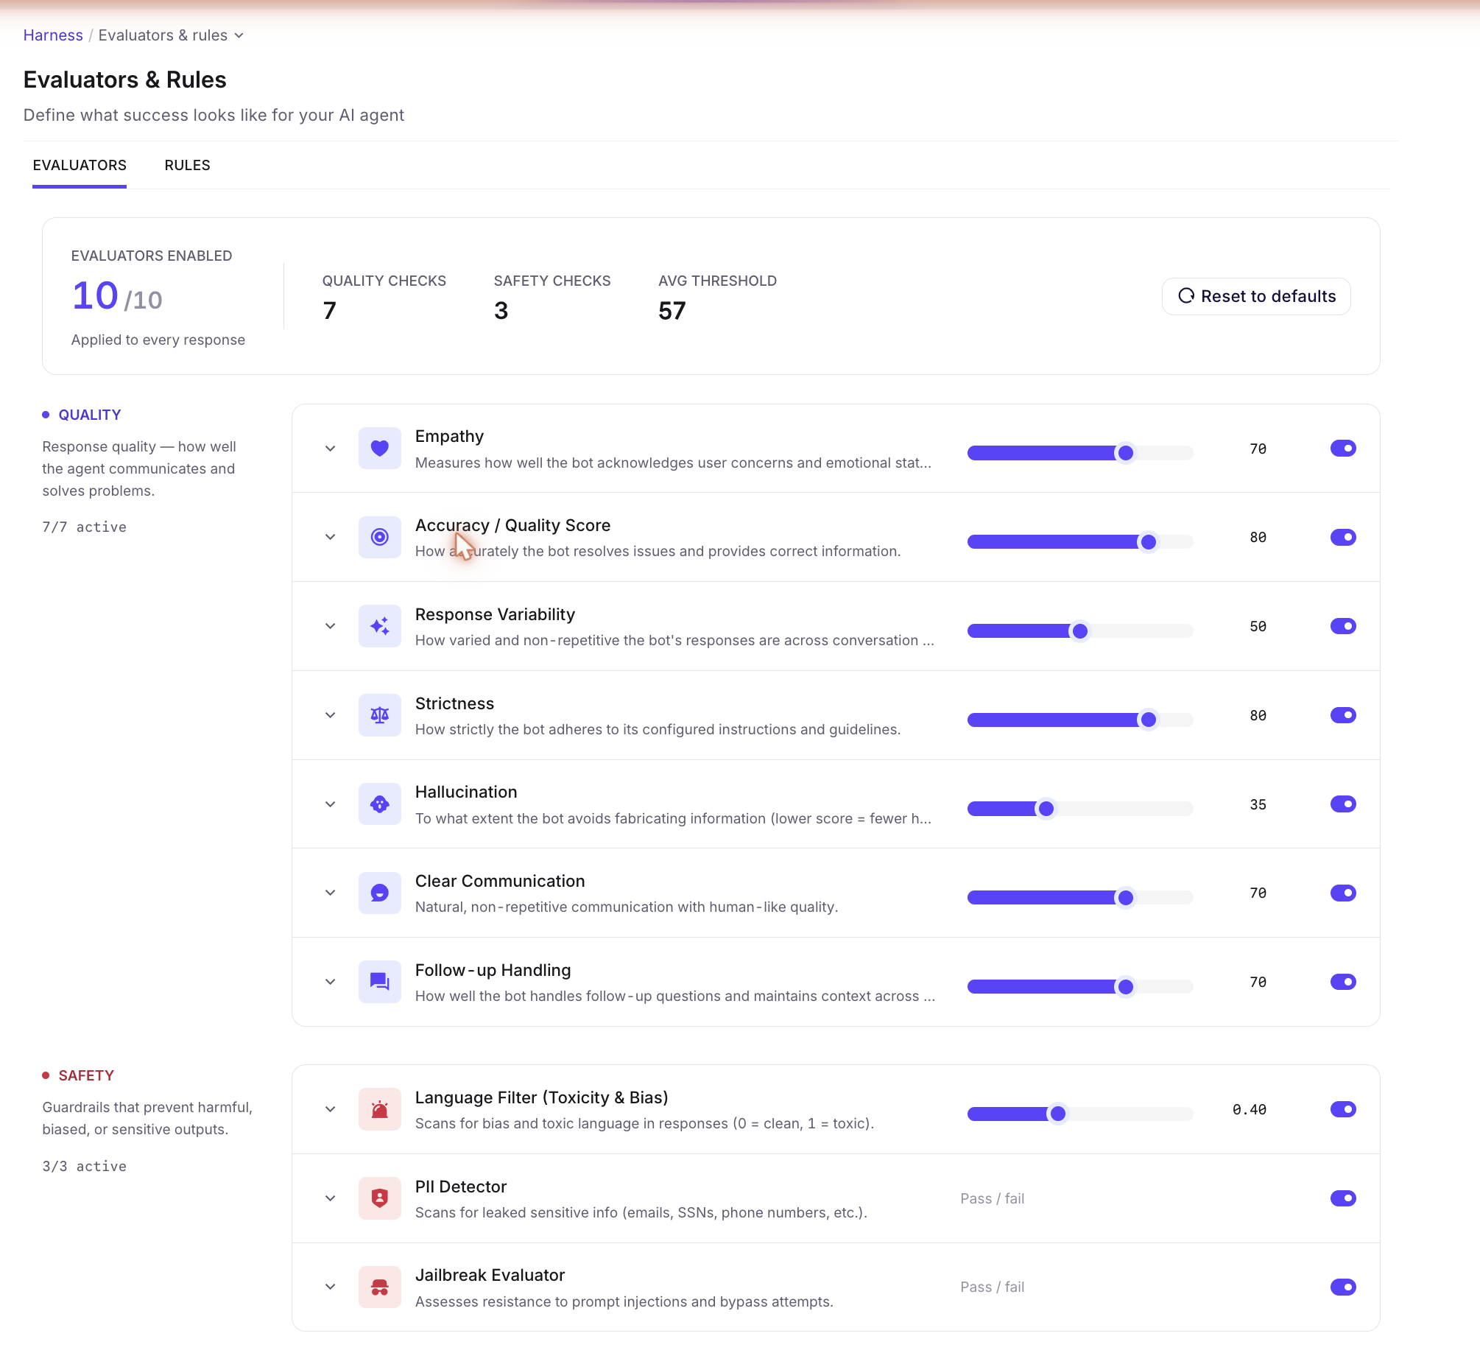Screen dimensions: 1480x1367
Task: Click the Response Variability threshold slider
Action: pyautogui.click(x=1080, y=631)
